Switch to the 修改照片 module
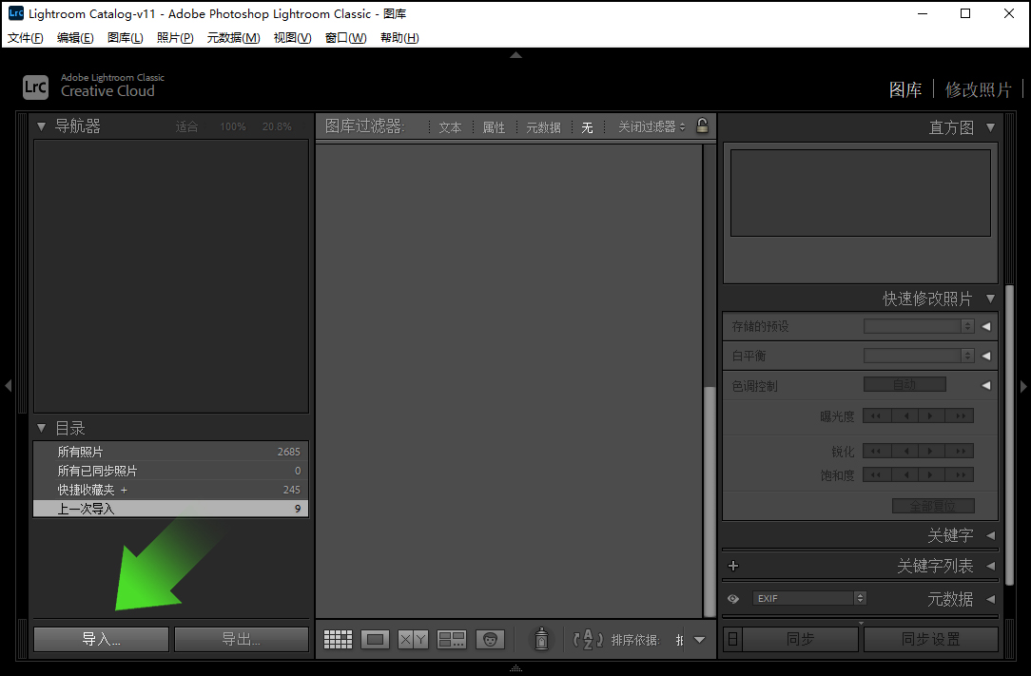Image resolution: width=1031 pixels, height=676 pixels. pyautogui.click(x=978, y=89)
